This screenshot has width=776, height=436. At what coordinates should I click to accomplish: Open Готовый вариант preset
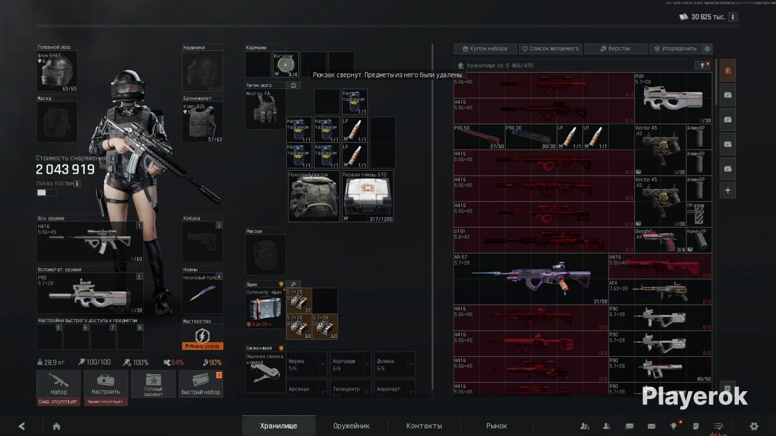(x=153, y=384)
